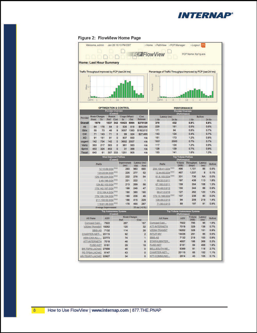Click the $275129 overall cost estimate
This screenshot has width=257, height=333.
pos(142,123)
